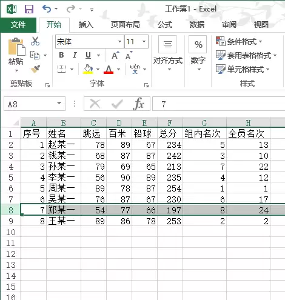Open the underline style dropdown arrow
Viewport: 285px width, 300px height.
(98, 55)
